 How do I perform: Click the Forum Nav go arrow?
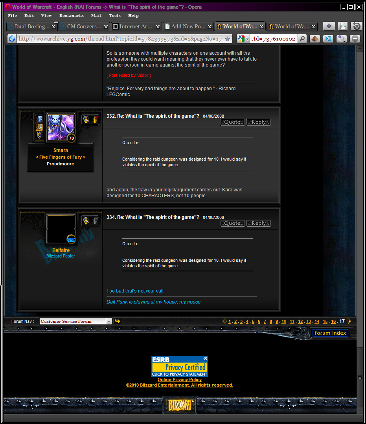point(117,321)
